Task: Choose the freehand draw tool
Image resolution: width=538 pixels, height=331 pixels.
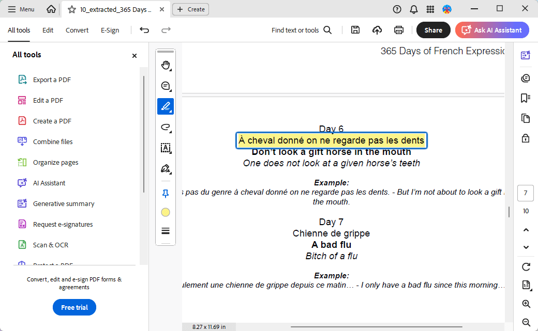Action: 166,128
